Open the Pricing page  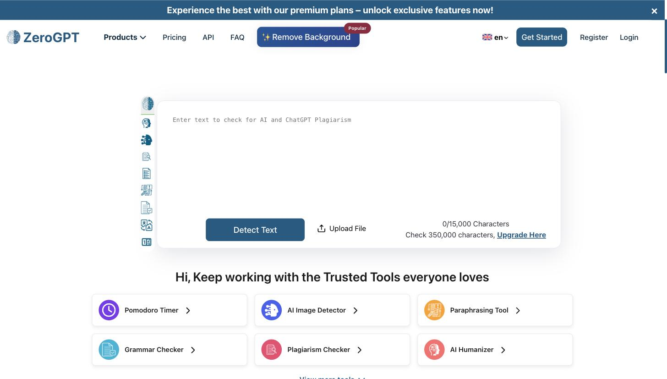coord(174,37)
